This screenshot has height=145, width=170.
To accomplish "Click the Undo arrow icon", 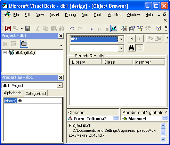I will [72, 29].
